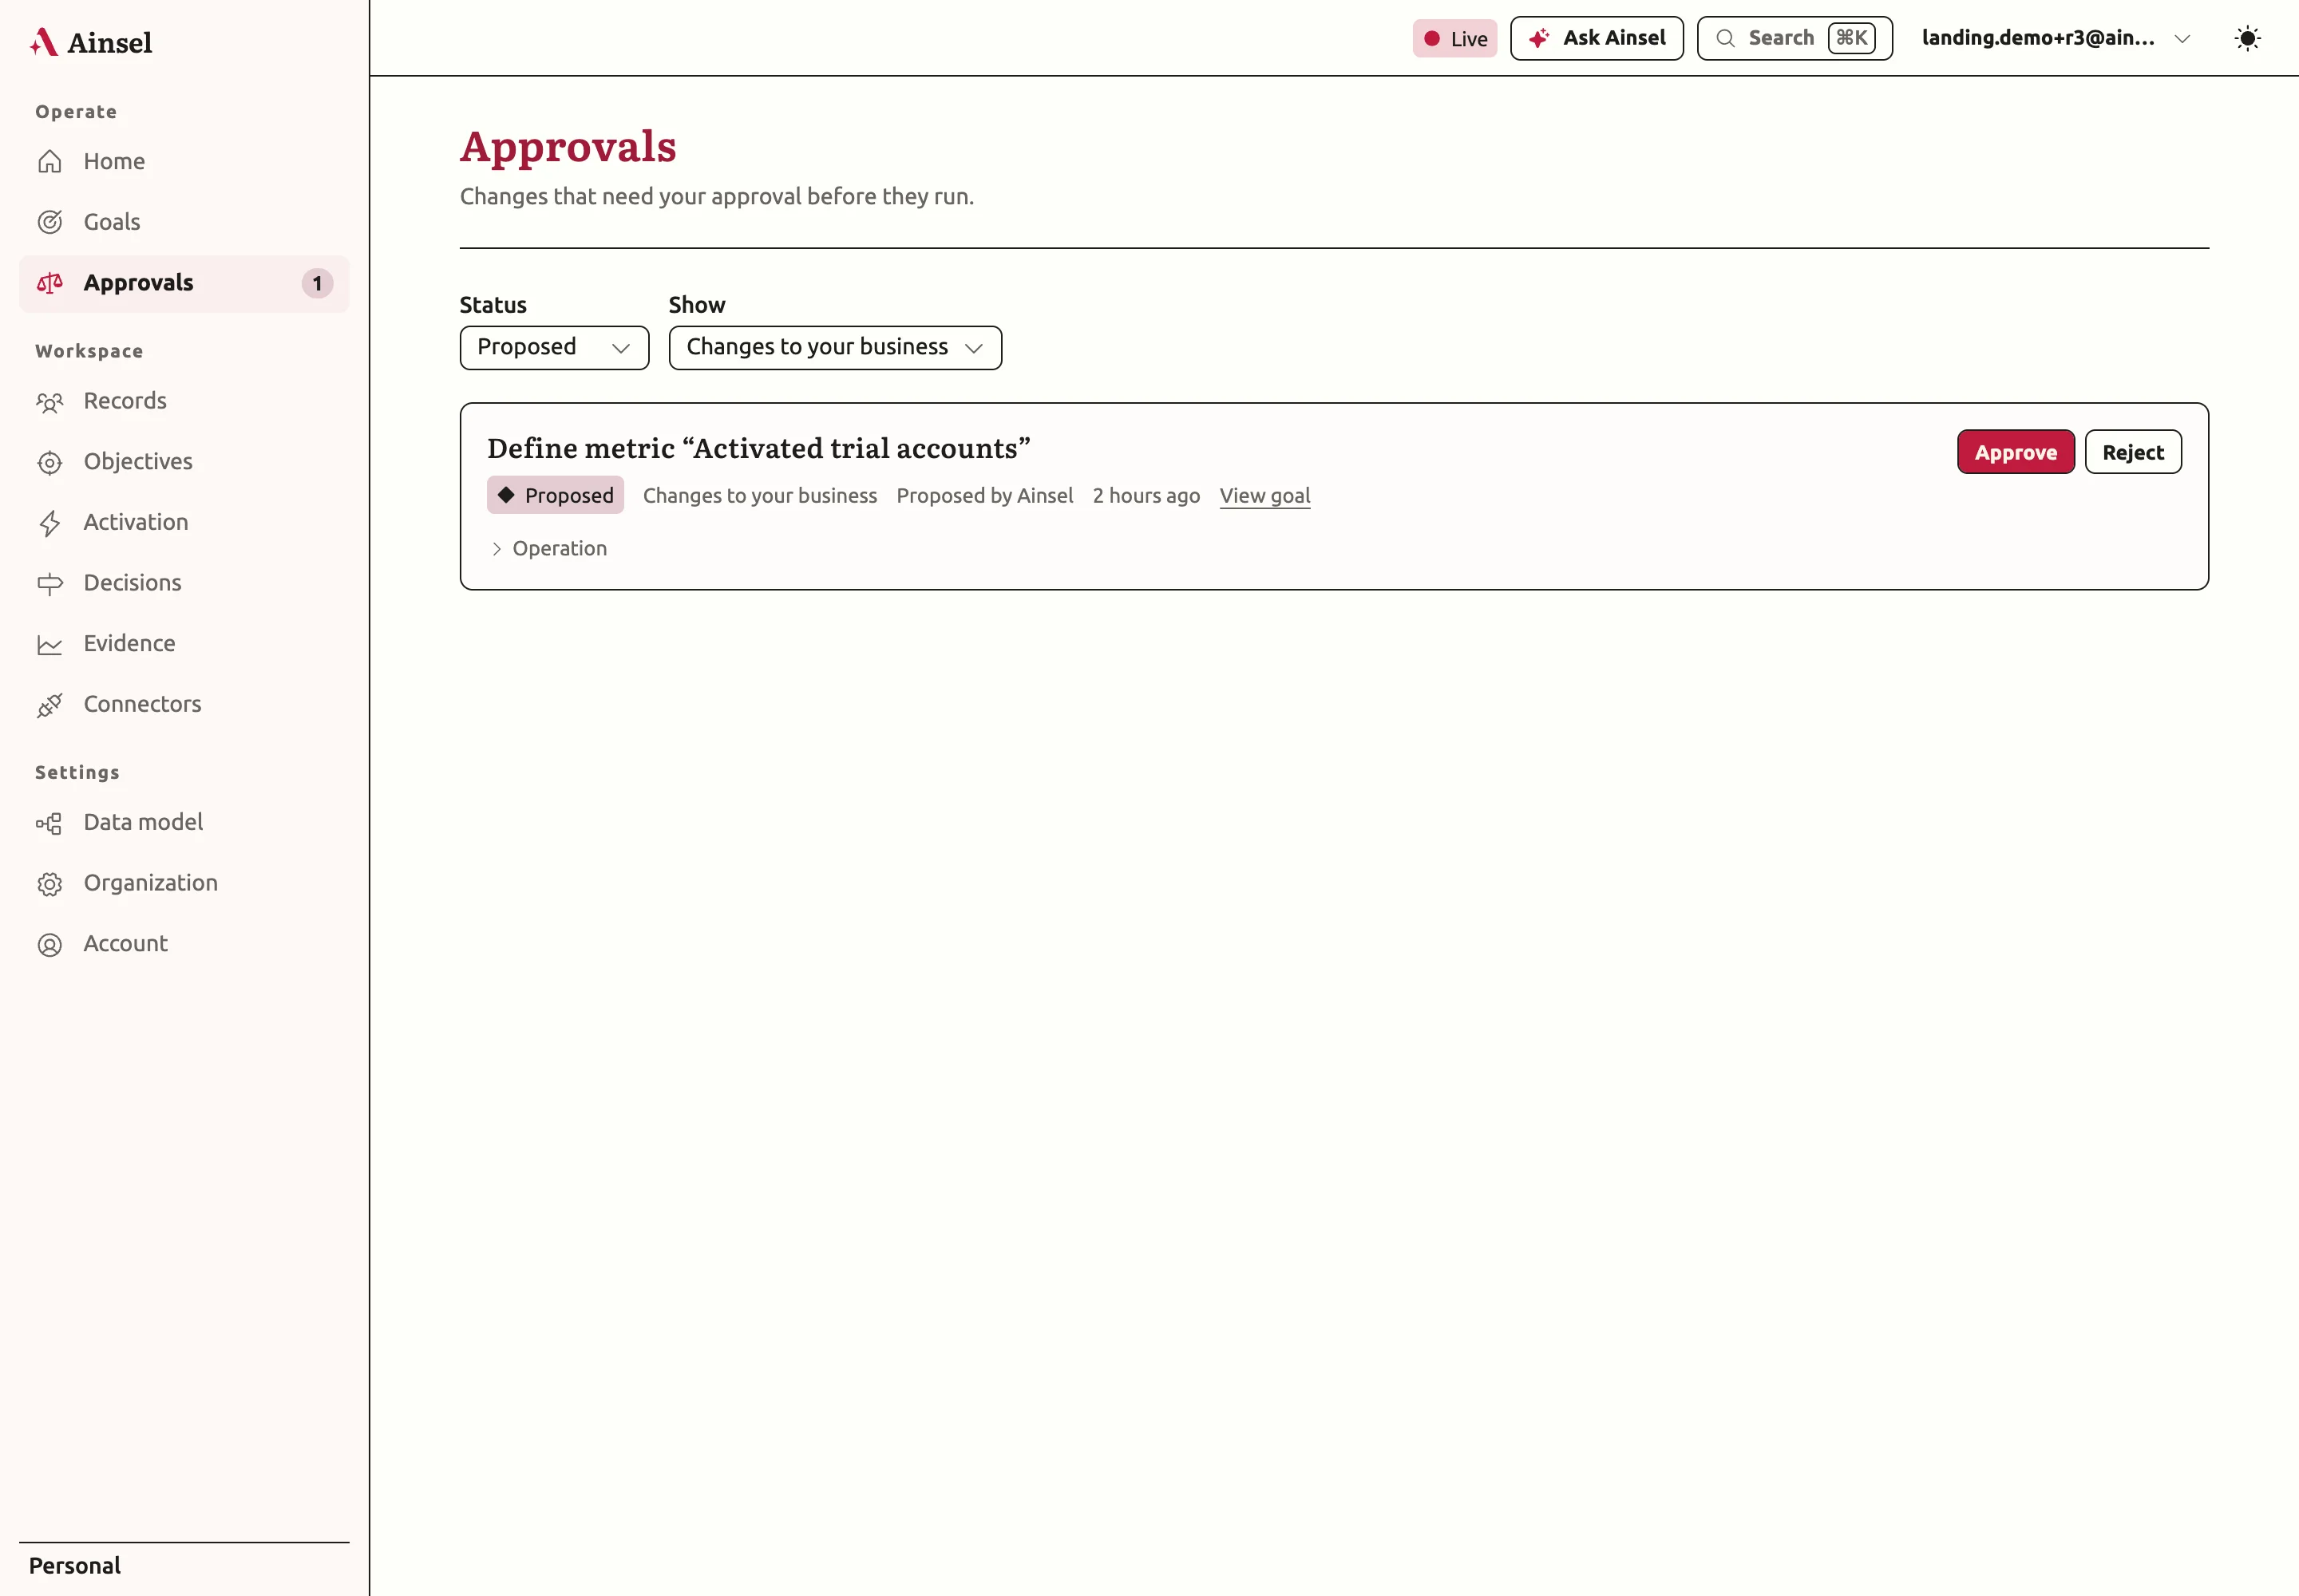Navigate to Decisions
This screenshot has width=2299, height=1596.
(184, 583)
